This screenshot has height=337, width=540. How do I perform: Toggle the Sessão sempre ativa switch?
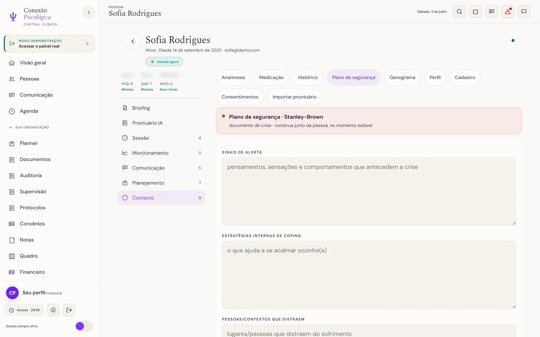(83, 326)
